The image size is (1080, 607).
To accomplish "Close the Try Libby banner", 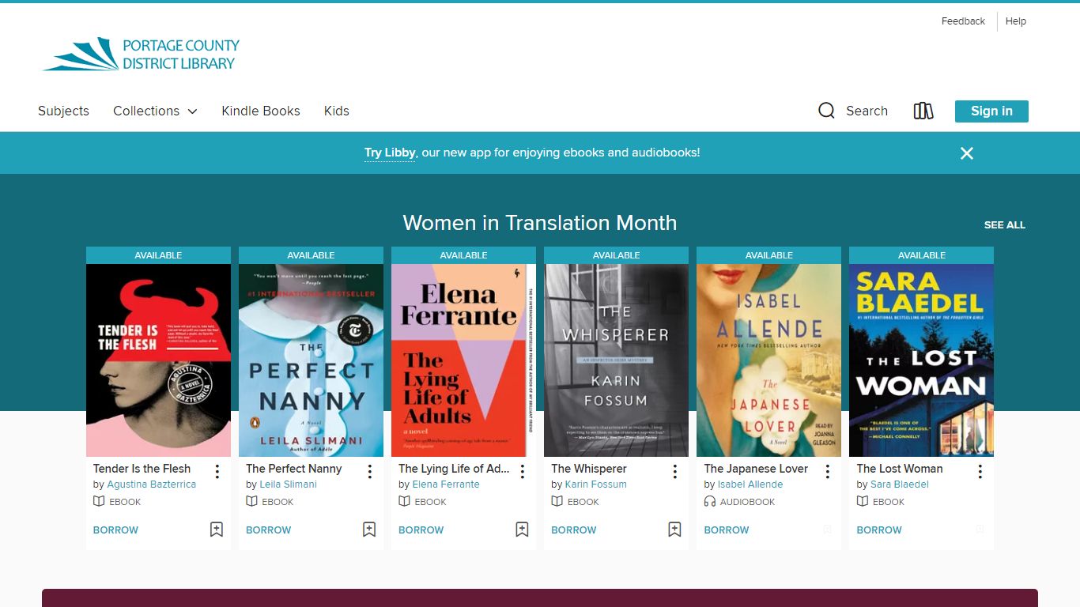I will 966,153.
